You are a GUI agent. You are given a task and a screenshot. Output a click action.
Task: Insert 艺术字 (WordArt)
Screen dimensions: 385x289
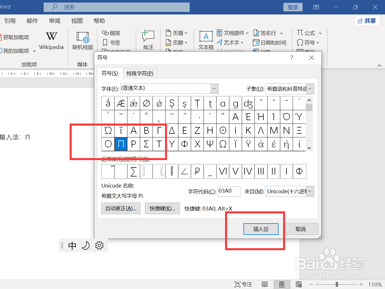coord(230,42)
